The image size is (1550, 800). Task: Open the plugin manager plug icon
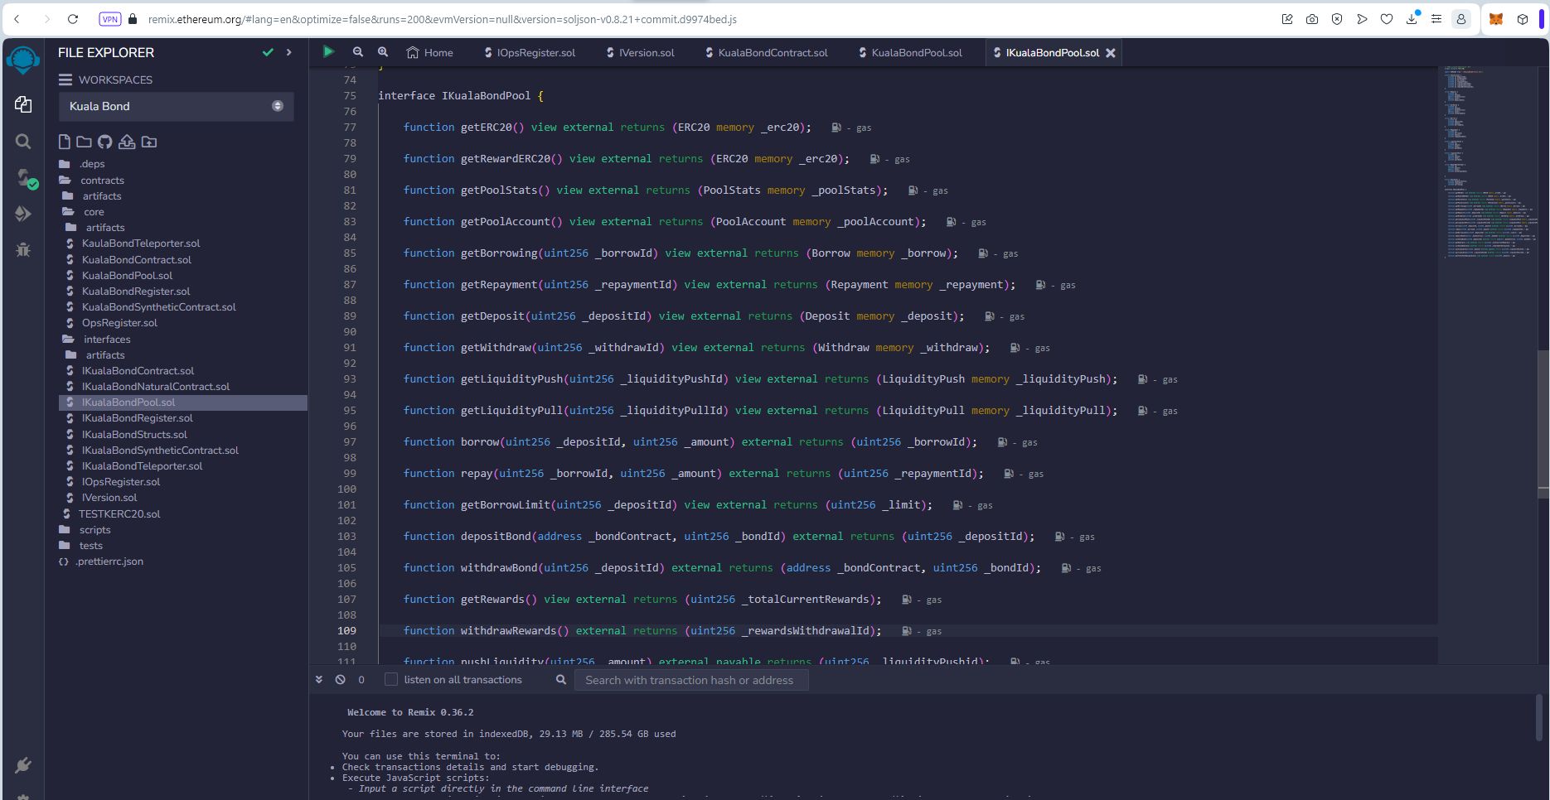[x=23, y=764]
